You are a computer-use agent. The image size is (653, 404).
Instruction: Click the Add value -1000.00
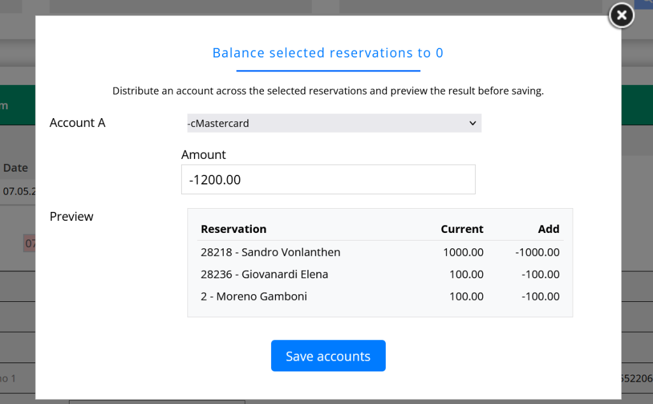[537, 252]
